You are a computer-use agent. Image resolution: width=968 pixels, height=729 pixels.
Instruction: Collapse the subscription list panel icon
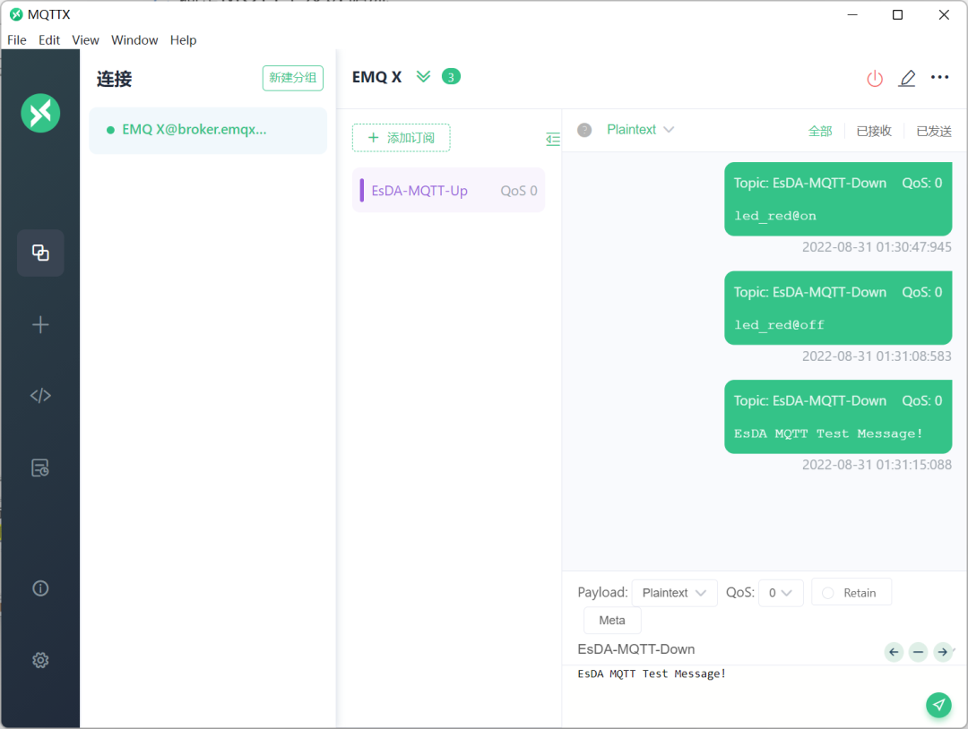click(553, 139)
